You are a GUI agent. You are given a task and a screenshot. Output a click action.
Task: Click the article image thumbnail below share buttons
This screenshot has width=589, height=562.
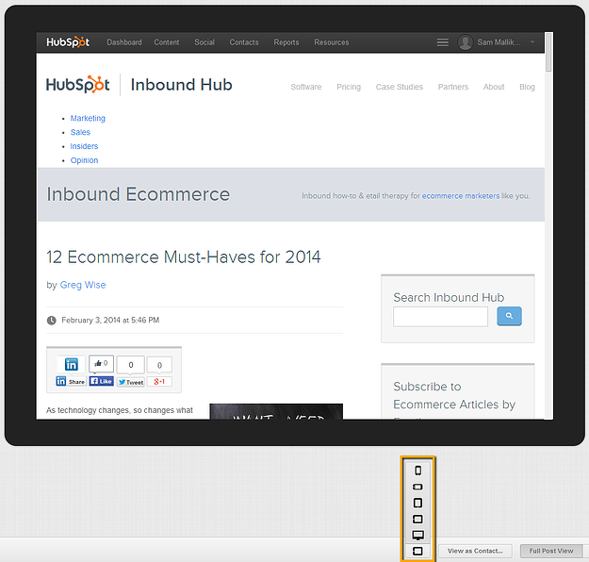tap(276, 411)
